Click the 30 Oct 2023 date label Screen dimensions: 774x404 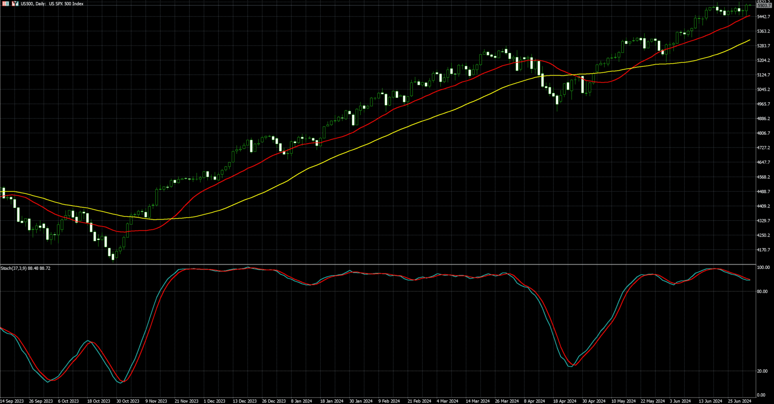point(127,401)
